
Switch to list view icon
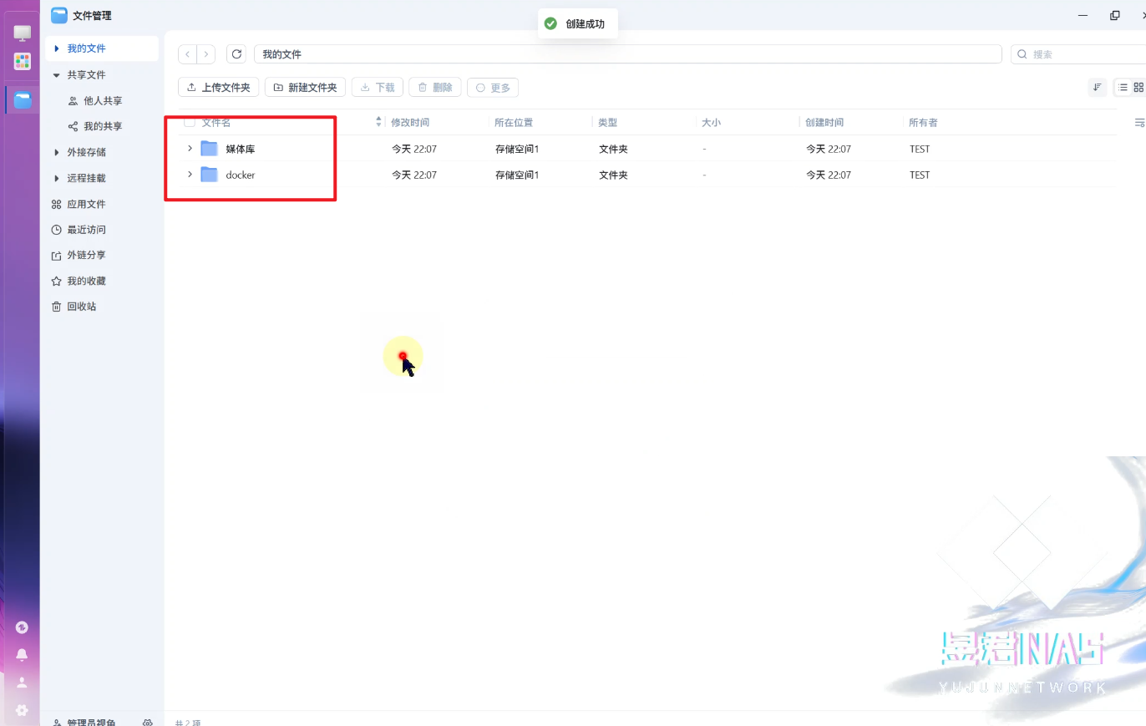1123,87
